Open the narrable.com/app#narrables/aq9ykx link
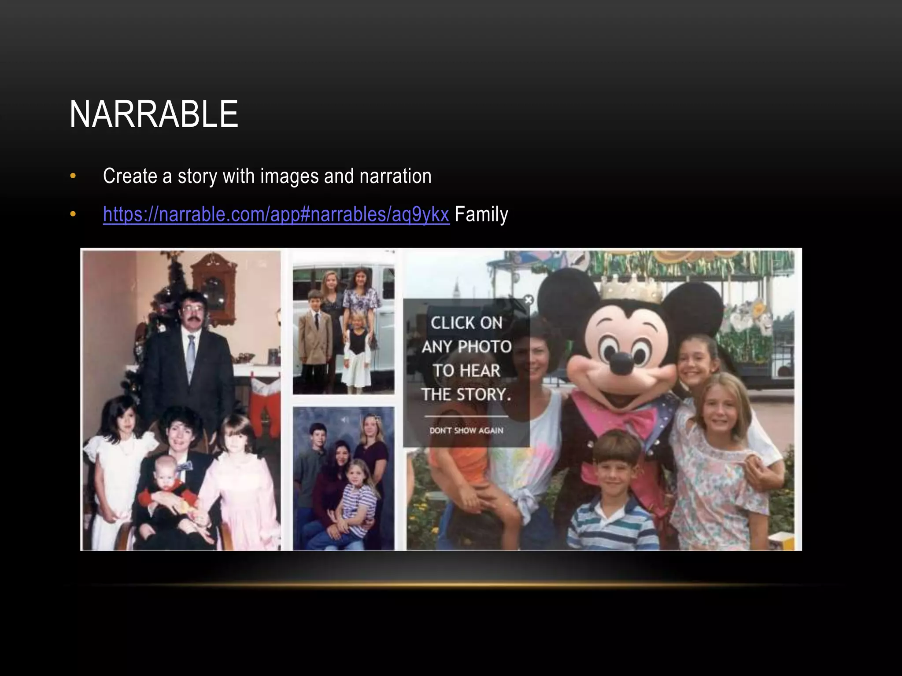This screenshot has width=902, height=676. point(276,214)
